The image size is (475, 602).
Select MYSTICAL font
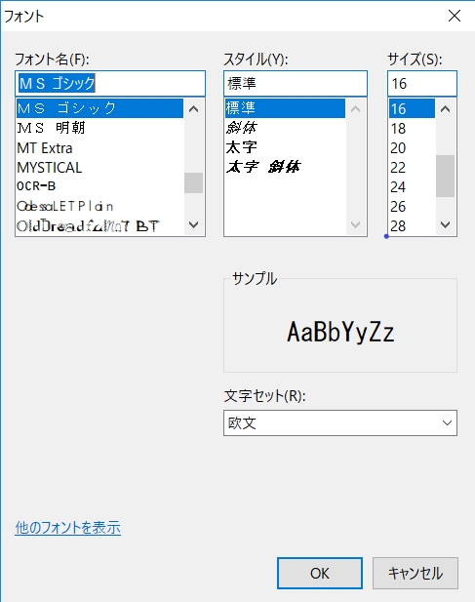click(99, 168)
